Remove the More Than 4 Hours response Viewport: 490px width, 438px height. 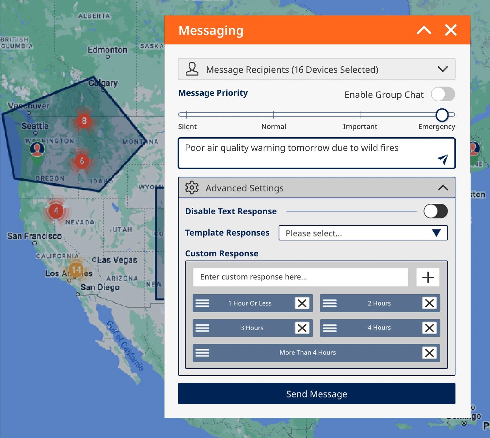[430, 353]
